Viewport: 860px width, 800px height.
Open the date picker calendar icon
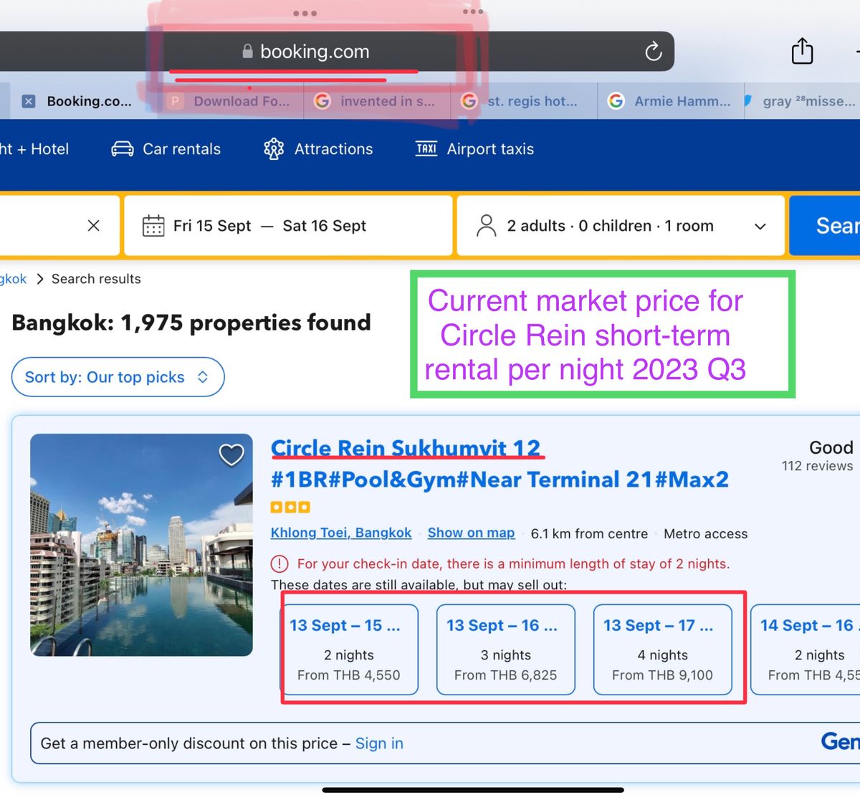pyautogui.click(x=153, y=226)
